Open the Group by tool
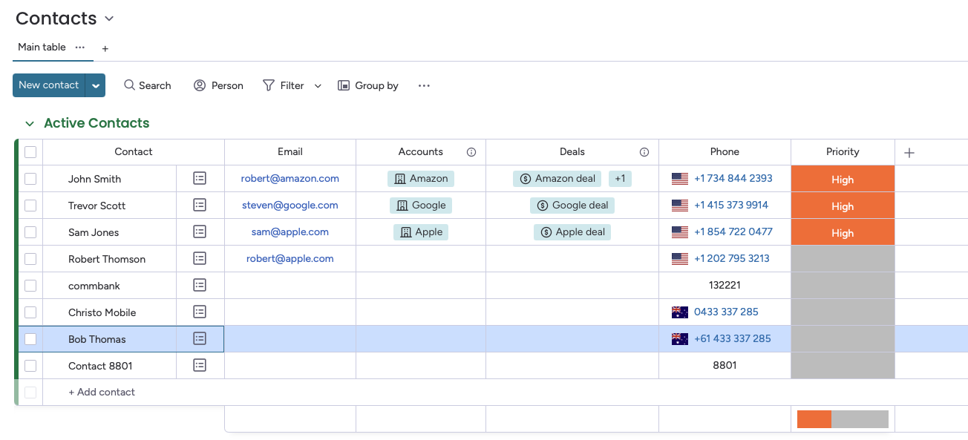Screen dimensions: 968x440 coord(368,85)
